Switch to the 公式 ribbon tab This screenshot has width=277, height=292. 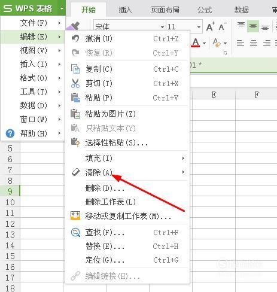tap(205, 10)
